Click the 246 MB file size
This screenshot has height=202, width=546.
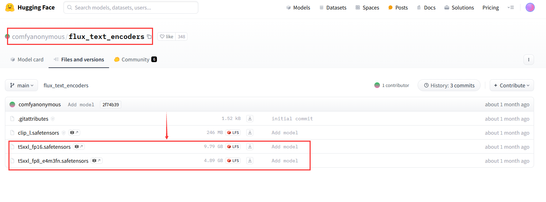click(x=215, y=133)
